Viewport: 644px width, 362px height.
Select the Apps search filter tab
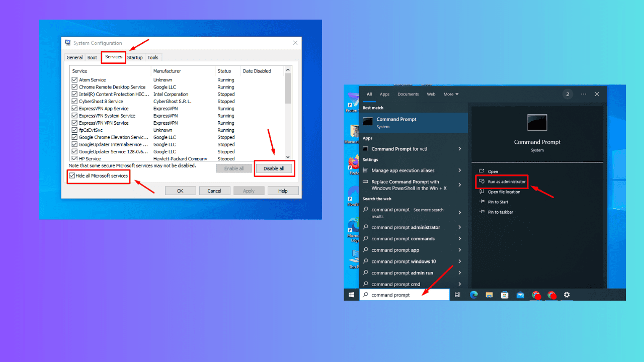click(384, 94)
